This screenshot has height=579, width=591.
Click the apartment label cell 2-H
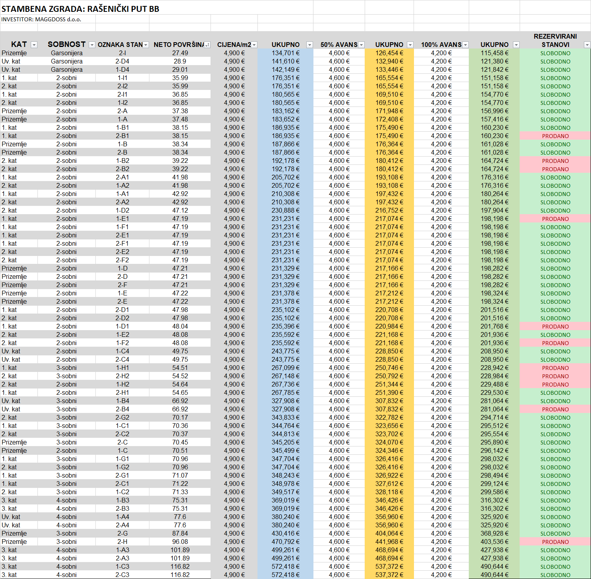click(x=122, y=542)
